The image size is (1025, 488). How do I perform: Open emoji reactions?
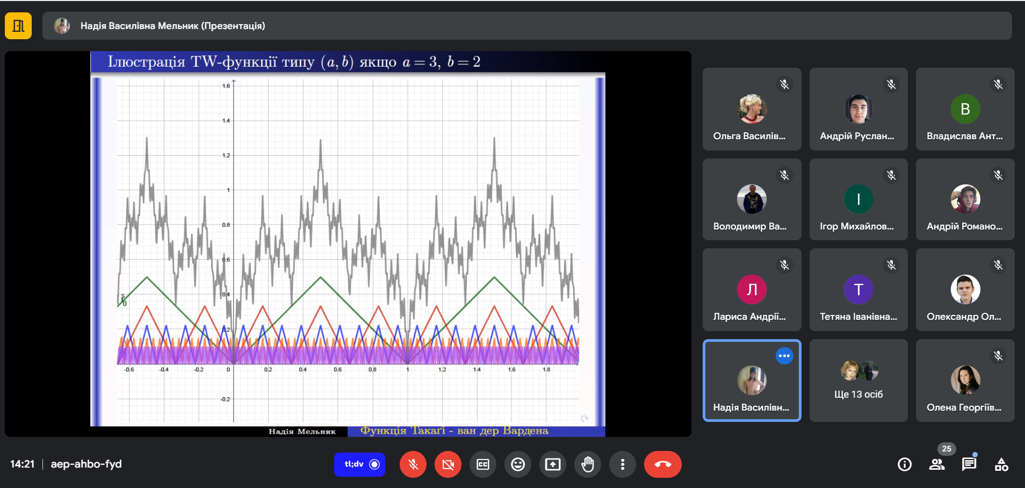[518, 464]
